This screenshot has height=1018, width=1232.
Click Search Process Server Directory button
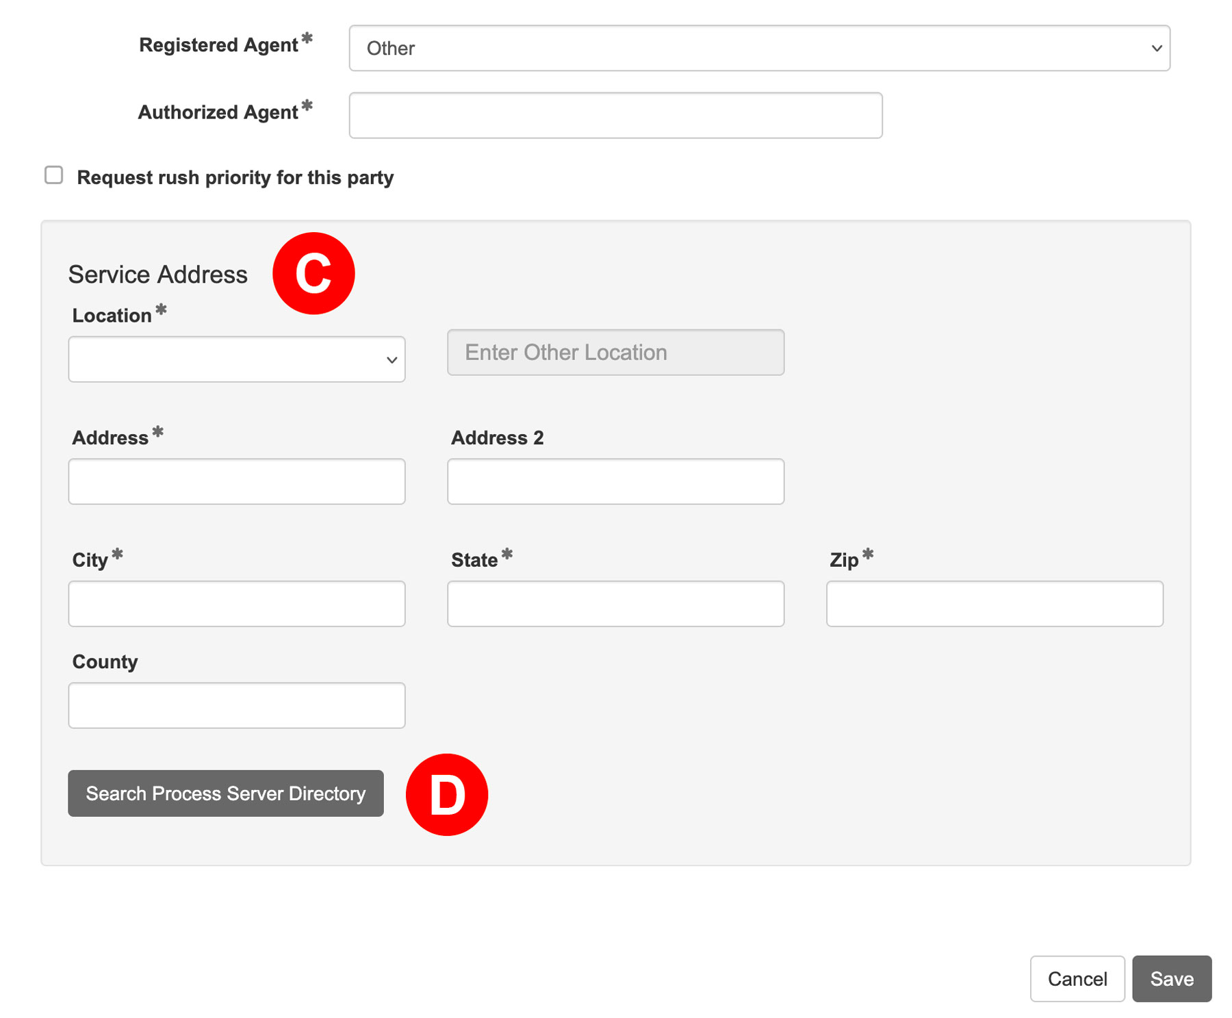(x=226, y=793)
